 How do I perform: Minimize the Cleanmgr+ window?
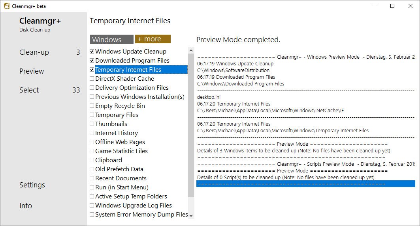(x=374, y=6)
